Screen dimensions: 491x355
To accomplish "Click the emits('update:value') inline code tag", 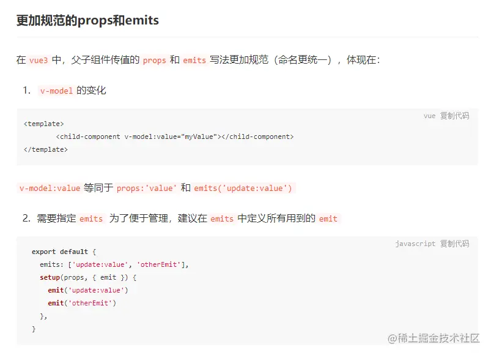I will (243, 188).
